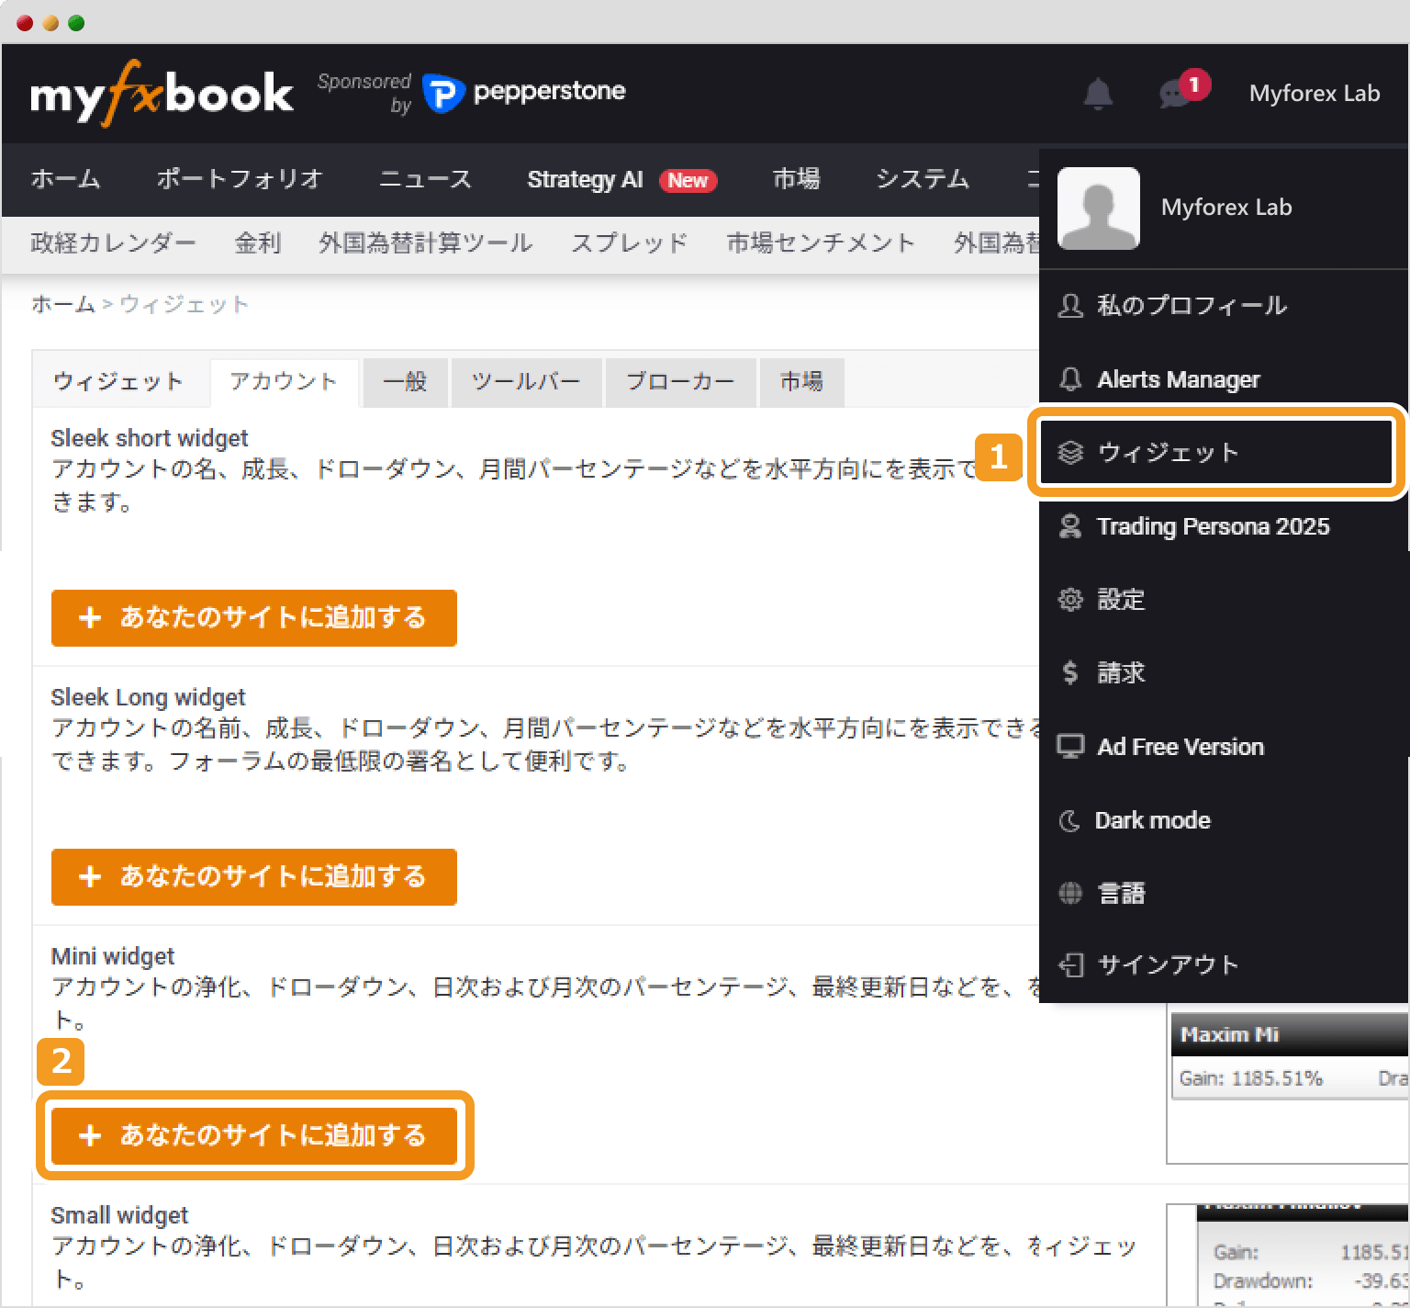Click the 設定 gear icon
This screenshot has height=1308, width=1410.
pyautogui.click(x=1070, y=599)
